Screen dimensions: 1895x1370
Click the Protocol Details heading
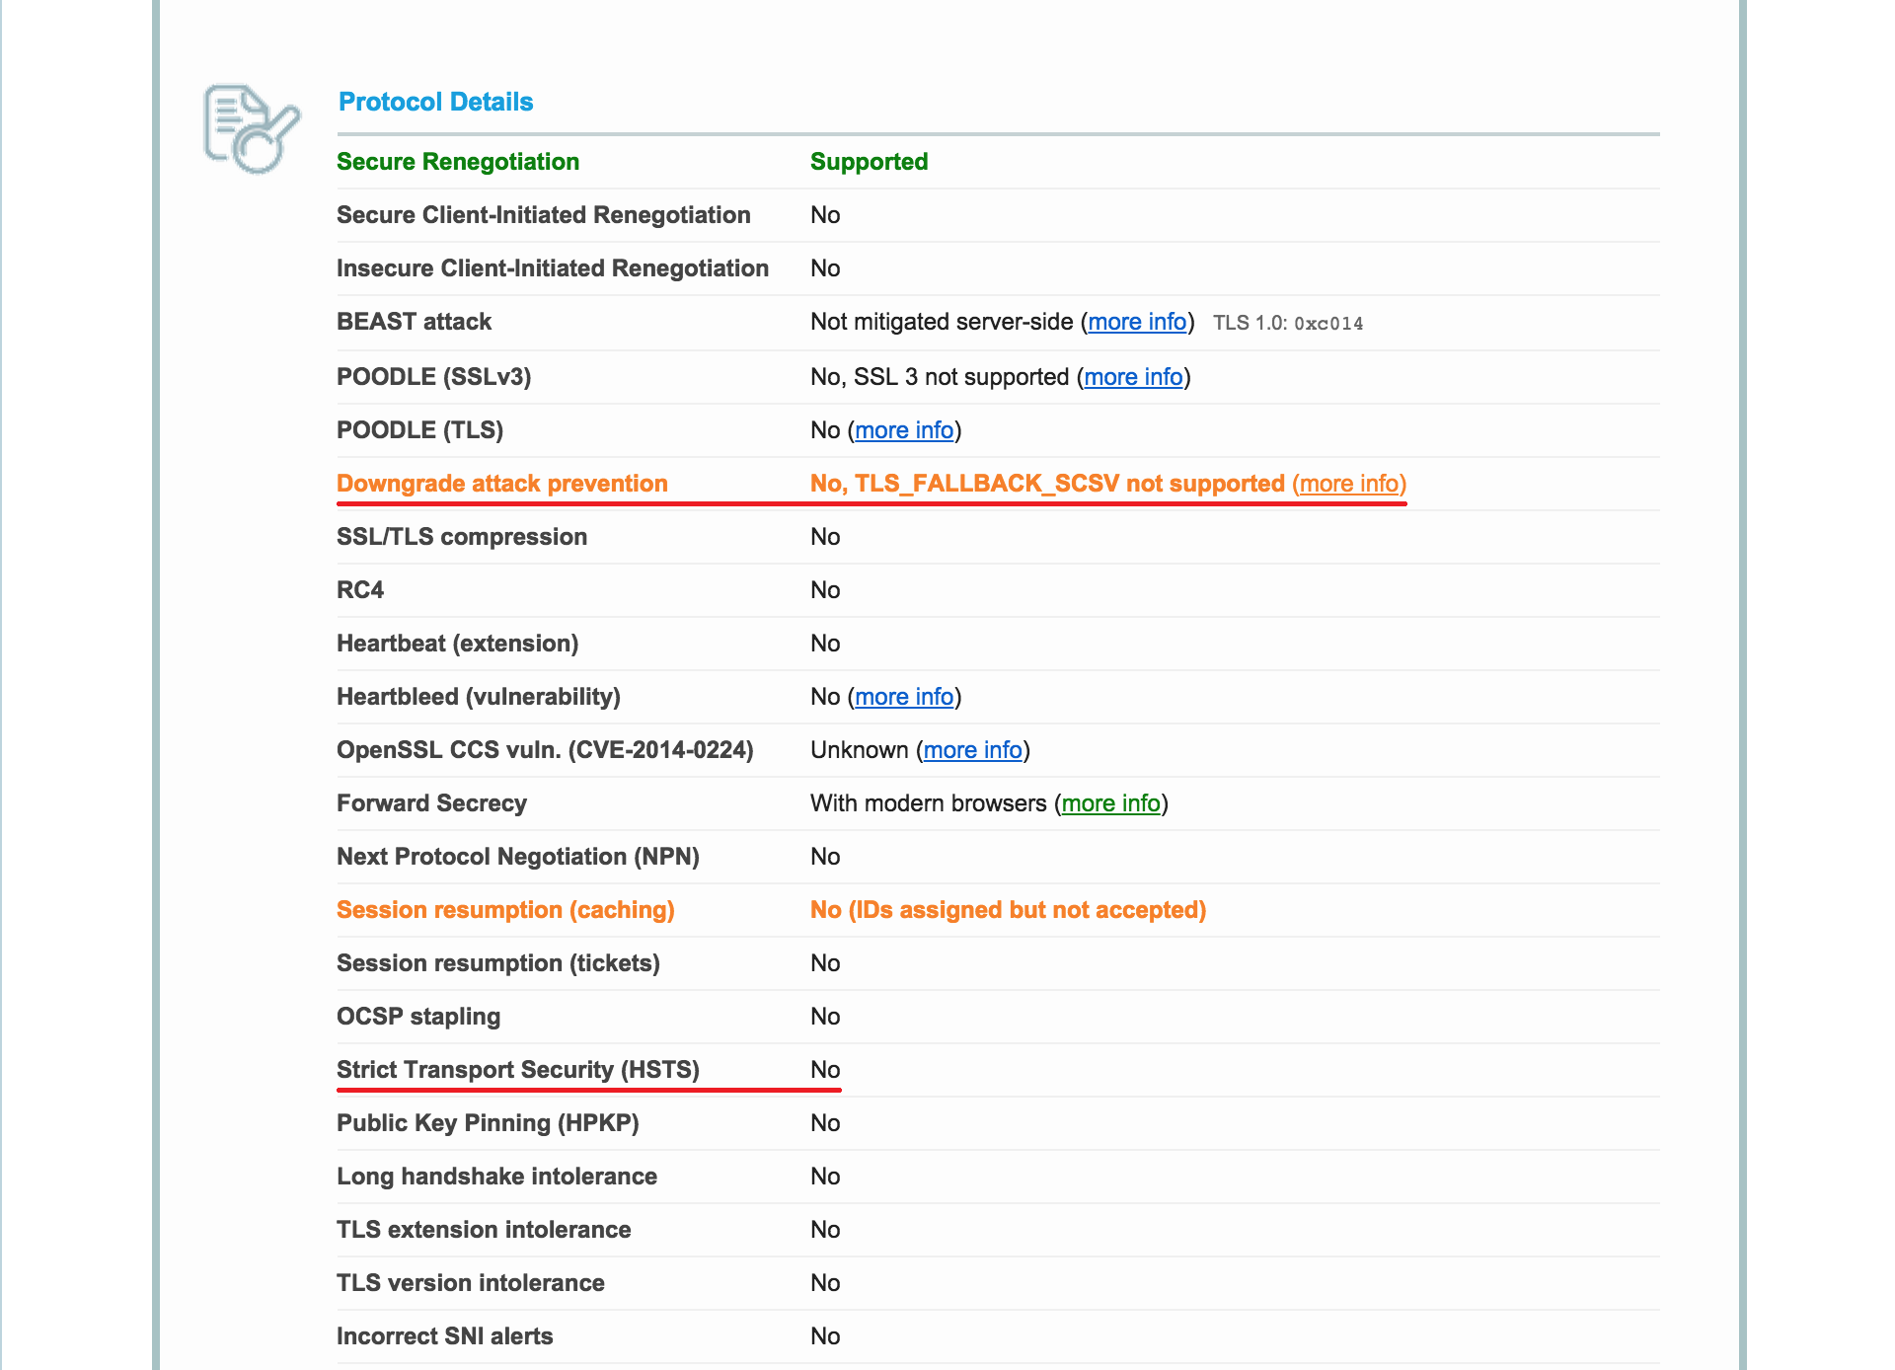pyautogui.click(x=435, y=102)
